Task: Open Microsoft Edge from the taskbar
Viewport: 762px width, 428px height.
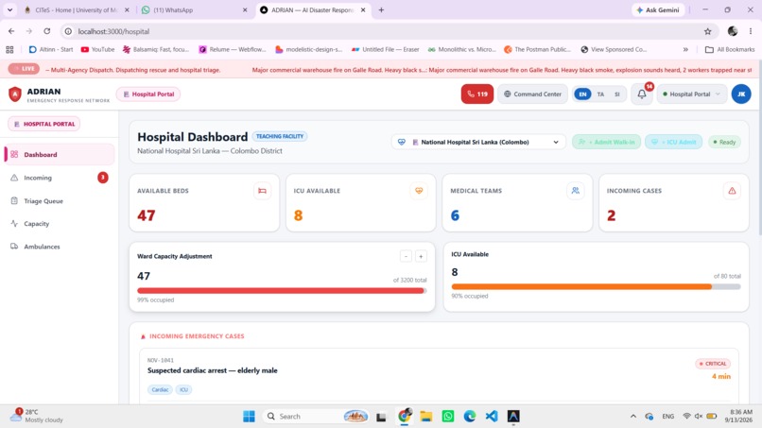Action: pos(470,417)
